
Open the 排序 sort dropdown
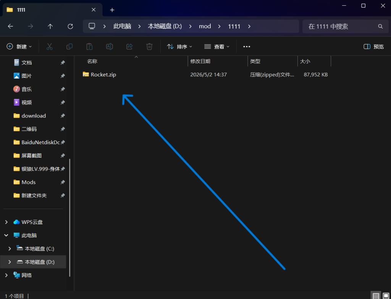pos(179,47)
